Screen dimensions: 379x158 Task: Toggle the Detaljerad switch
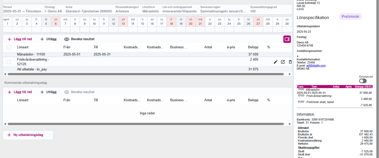(x=363, y=81)
